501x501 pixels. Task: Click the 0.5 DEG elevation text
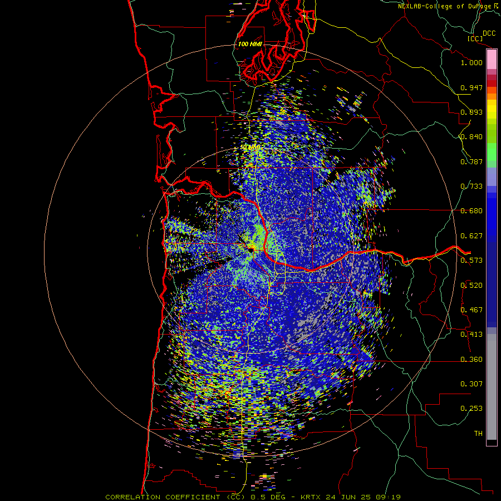point(267,497)
